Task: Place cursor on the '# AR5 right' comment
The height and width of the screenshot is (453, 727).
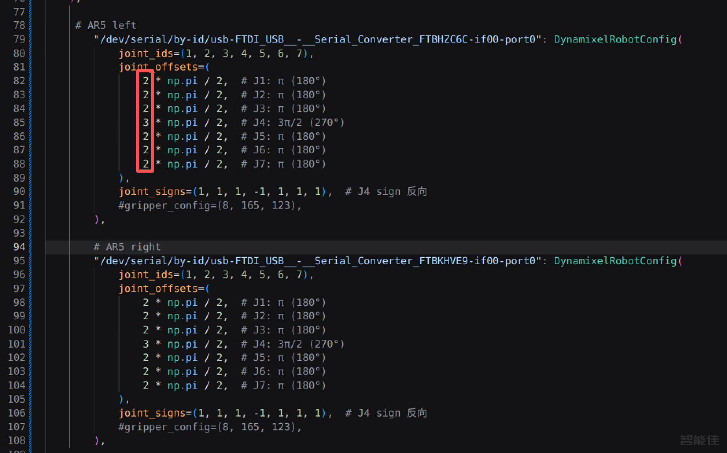Action: point(127,247)
